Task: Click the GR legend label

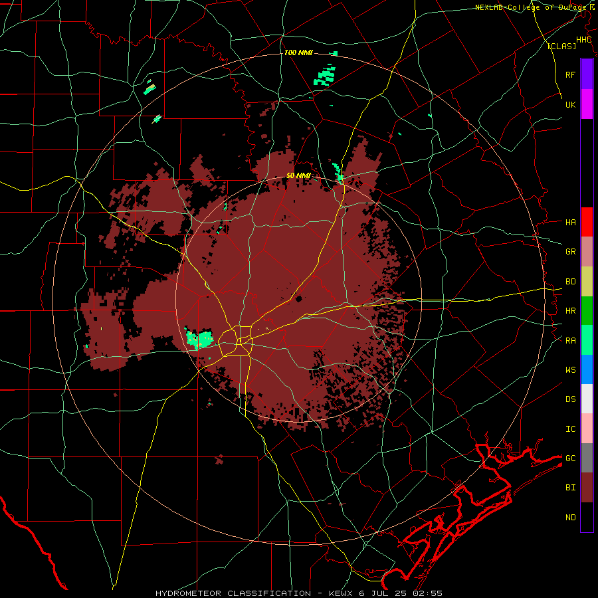Action: [570, 252]
